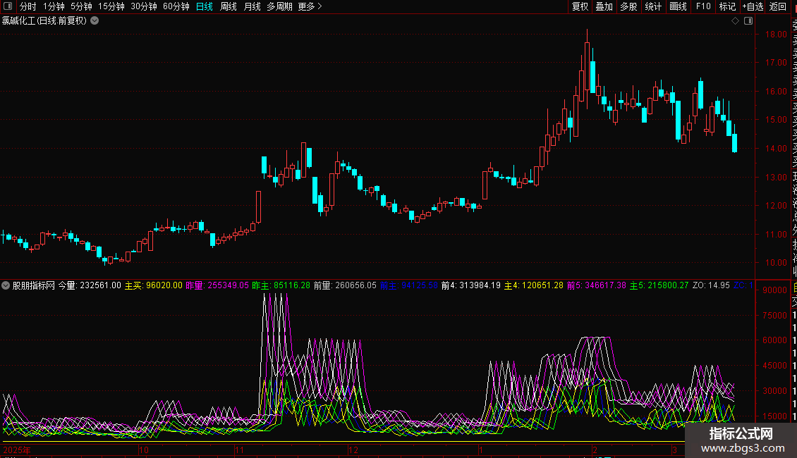Add stock via +自选 button
Image resolution: width=797 pixels, height=458 pixels.
[753, 6]
